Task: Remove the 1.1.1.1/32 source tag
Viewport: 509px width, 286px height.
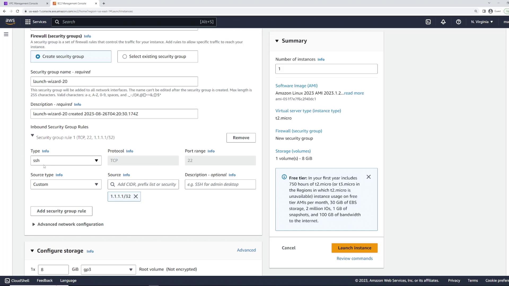Action: click(136, 196)
